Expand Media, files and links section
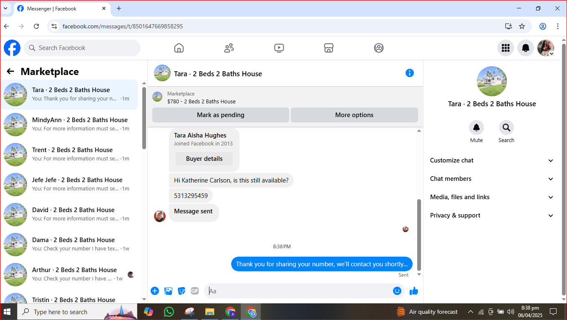567x320 pixels. [492, 197]
